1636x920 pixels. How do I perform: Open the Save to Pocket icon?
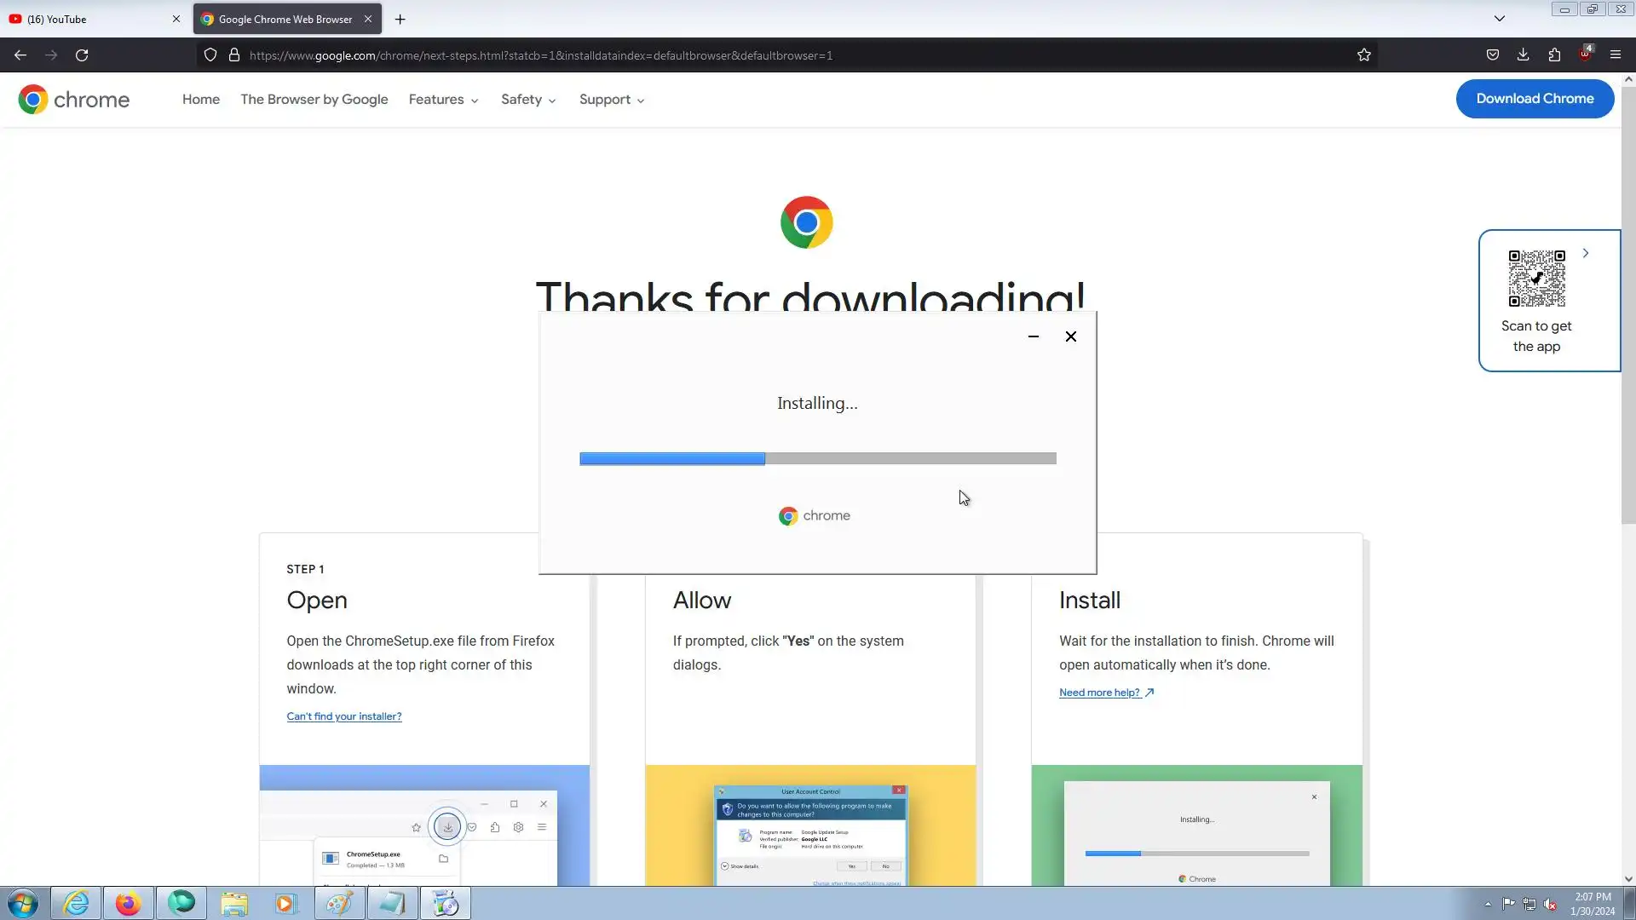[1492, 55]
